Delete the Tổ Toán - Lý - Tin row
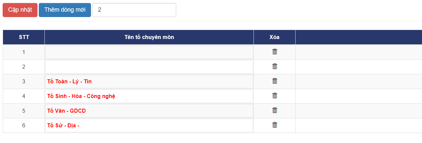The height and width of the screenshot is (143, 422). click(x=275, y=81)
